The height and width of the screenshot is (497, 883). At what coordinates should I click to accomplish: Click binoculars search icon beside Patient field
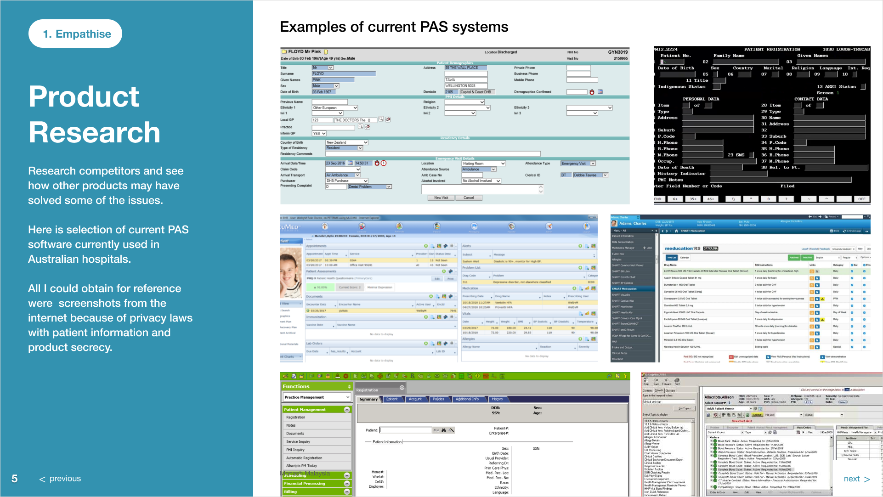[x=444, y=430]
